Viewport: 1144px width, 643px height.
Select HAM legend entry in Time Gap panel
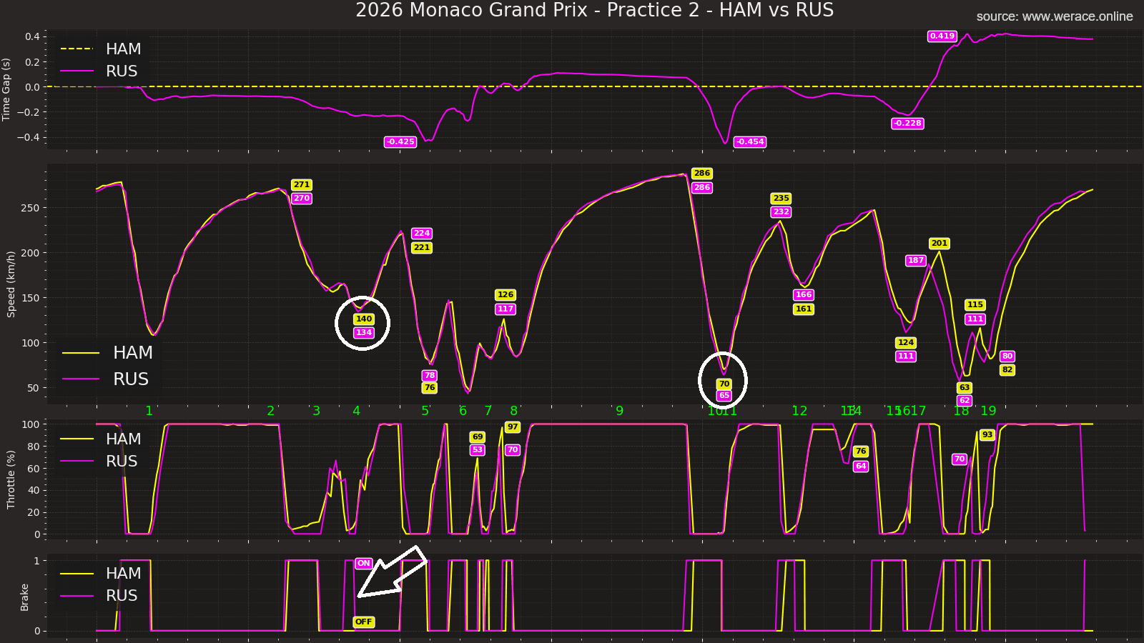point(101,49)
